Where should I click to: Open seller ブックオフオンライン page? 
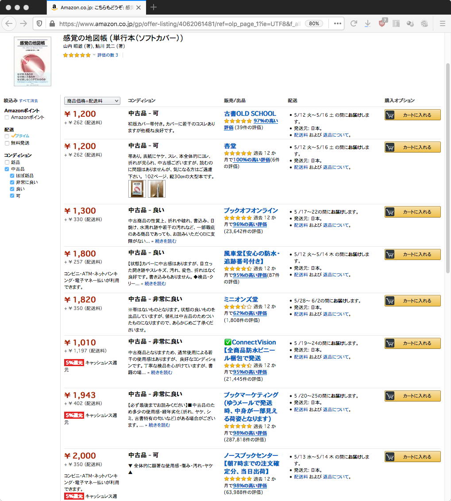coord(251,210)
